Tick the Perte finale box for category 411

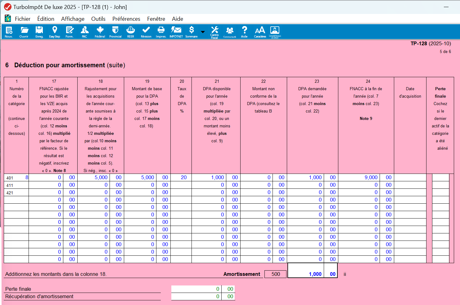coord(440,185)
